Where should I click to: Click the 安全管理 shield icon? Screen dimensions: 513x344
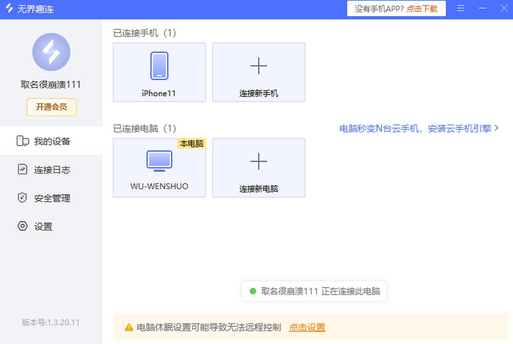coord(22,198)
